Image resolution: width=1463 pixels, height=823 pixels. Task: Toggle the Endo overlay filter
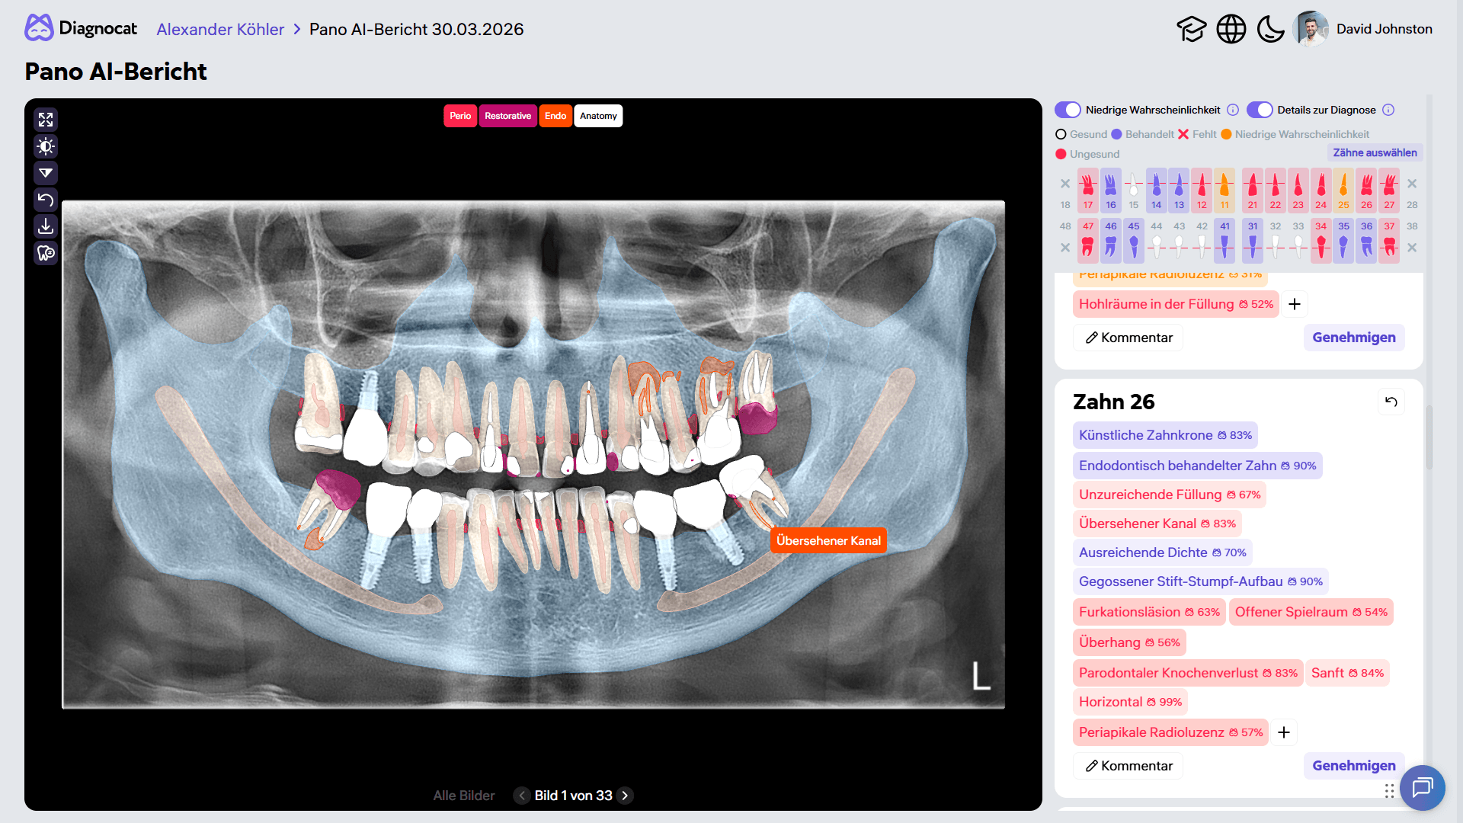(555, 116)
